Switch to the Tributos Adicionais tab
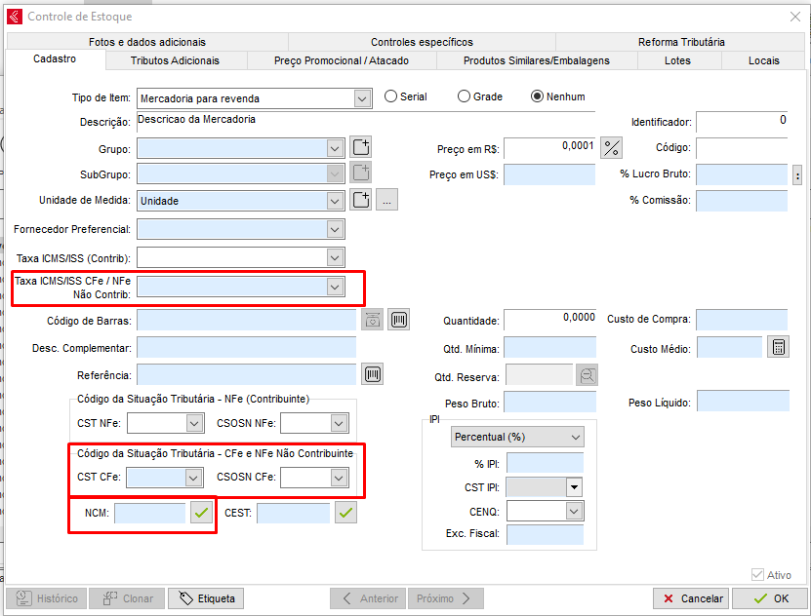The height and width of the screenshot is (616, 811). pyautogui.click(x=175, y=60)
